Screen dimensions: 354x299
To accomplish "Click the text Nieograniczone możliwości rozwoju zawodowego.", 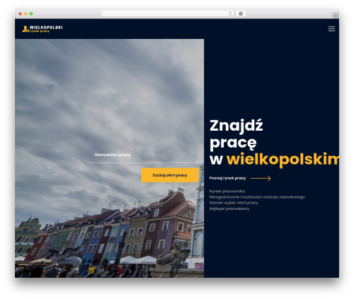I will (x=258, y=197).
